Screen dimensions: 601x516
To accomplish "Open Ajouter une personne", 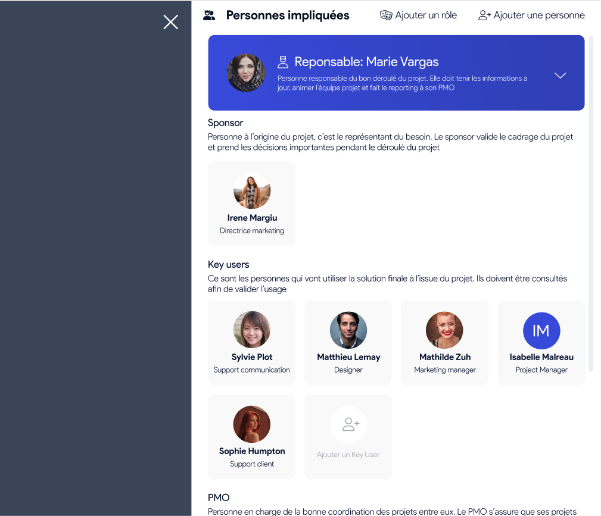I will tap(531, 15).
